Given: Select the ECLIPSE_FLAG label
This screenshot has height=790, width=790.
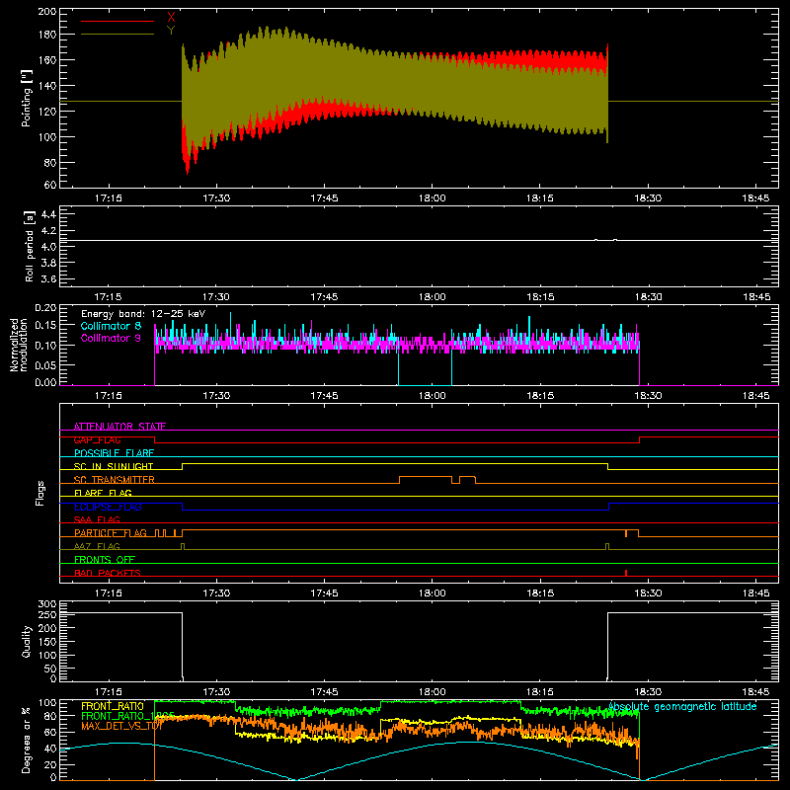Looking at the screenshot, I should coord(108,507).
